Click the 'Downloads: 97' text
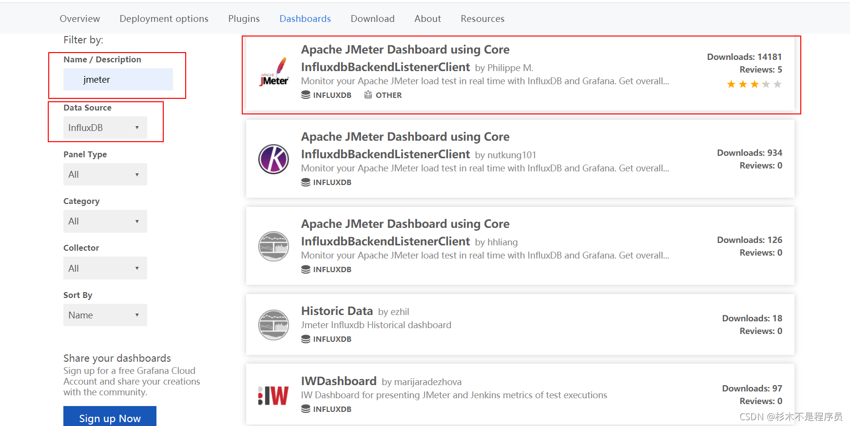Screen dimensions: 850x426 tap(752, 389)
